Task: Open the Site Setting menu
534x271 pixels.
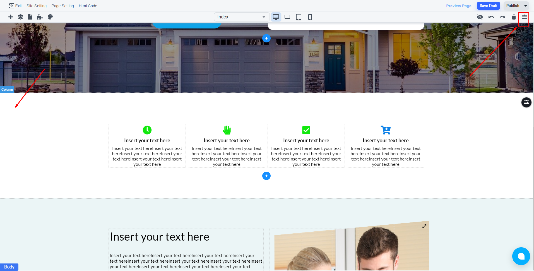Action: (x=37, y=6)
